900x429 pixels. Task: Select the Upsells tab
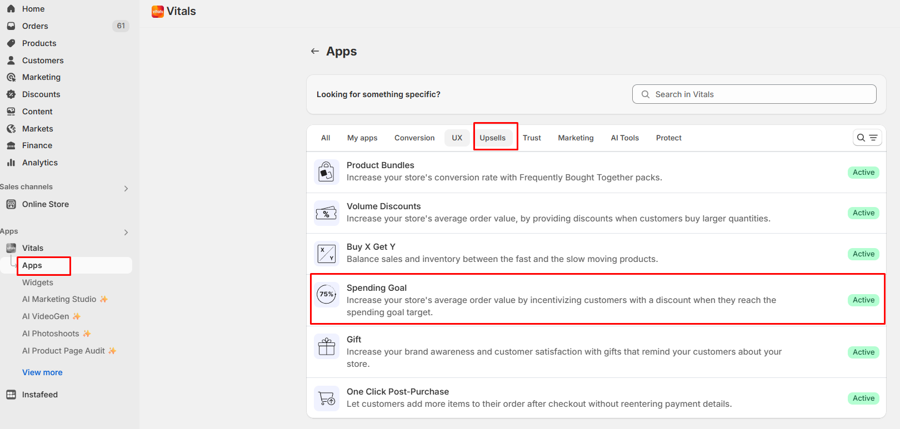click(493, 138)
